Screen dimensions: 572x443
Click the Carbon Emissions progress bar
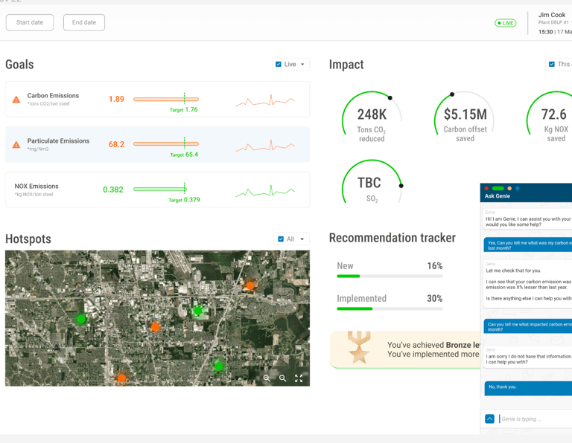[166, 99]
